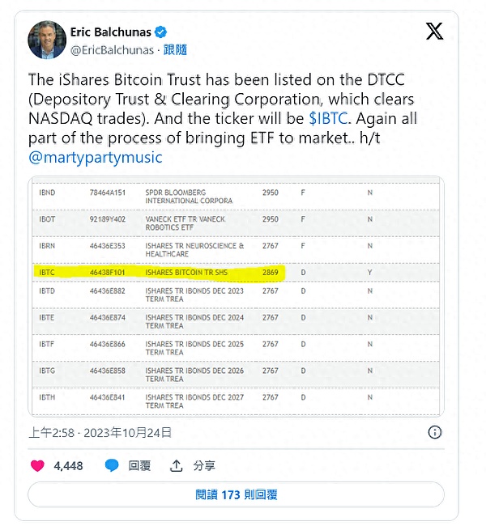The width and height of the screenshot is (486, 530).
Task: Click the 跟隨 follow link
Action: tap(175, 49)
